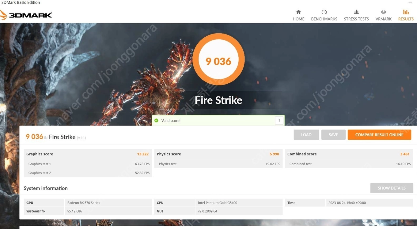Click the Intel Pentium Gold G5400 value

[218, 203]
